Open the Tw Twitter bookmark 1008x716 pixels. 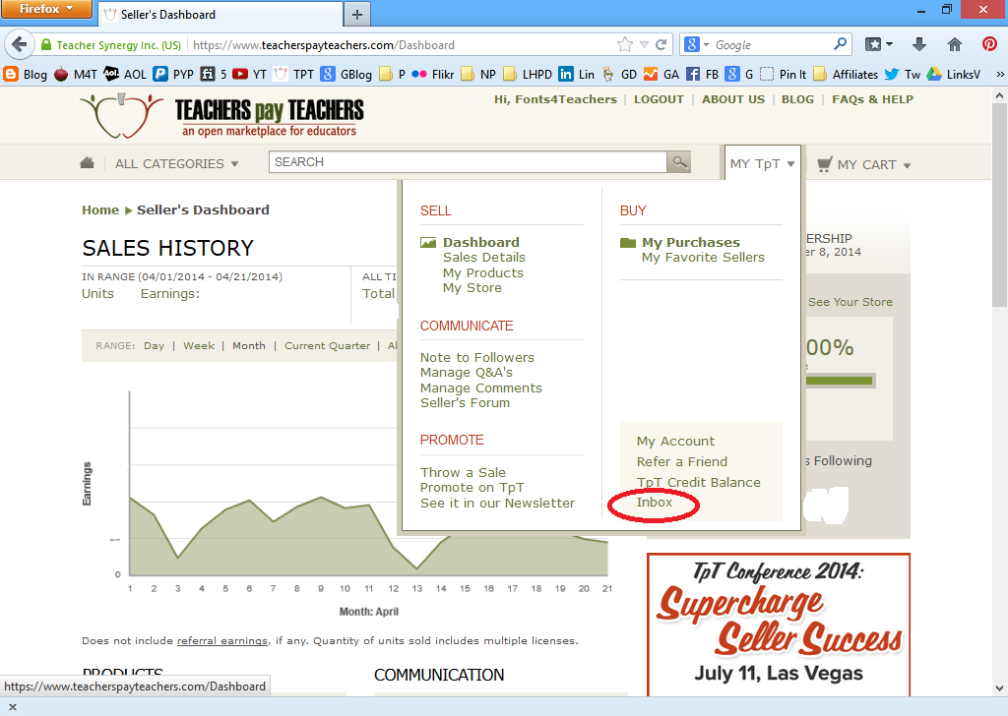coord(903,75)
